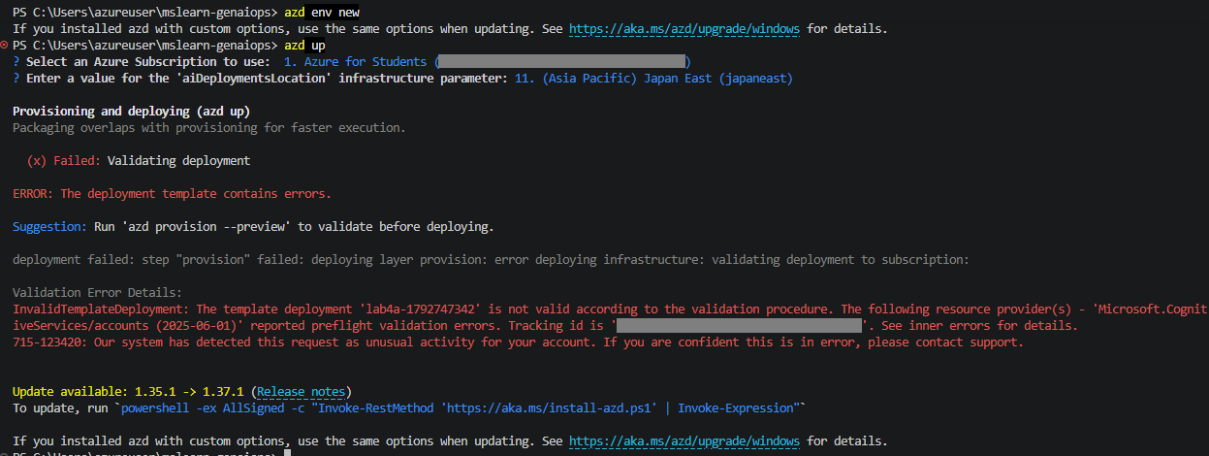The width and height of the screenshot is (1209, 456).
Task: Click 'InvalidTemplateDeployment:' error code
Action: pyautogui.click(x=101, y=309)
